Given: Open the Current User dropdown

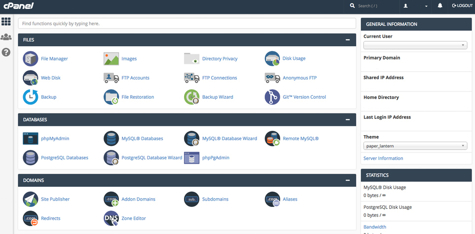Looking at the screenshot, I should (415, 45).
